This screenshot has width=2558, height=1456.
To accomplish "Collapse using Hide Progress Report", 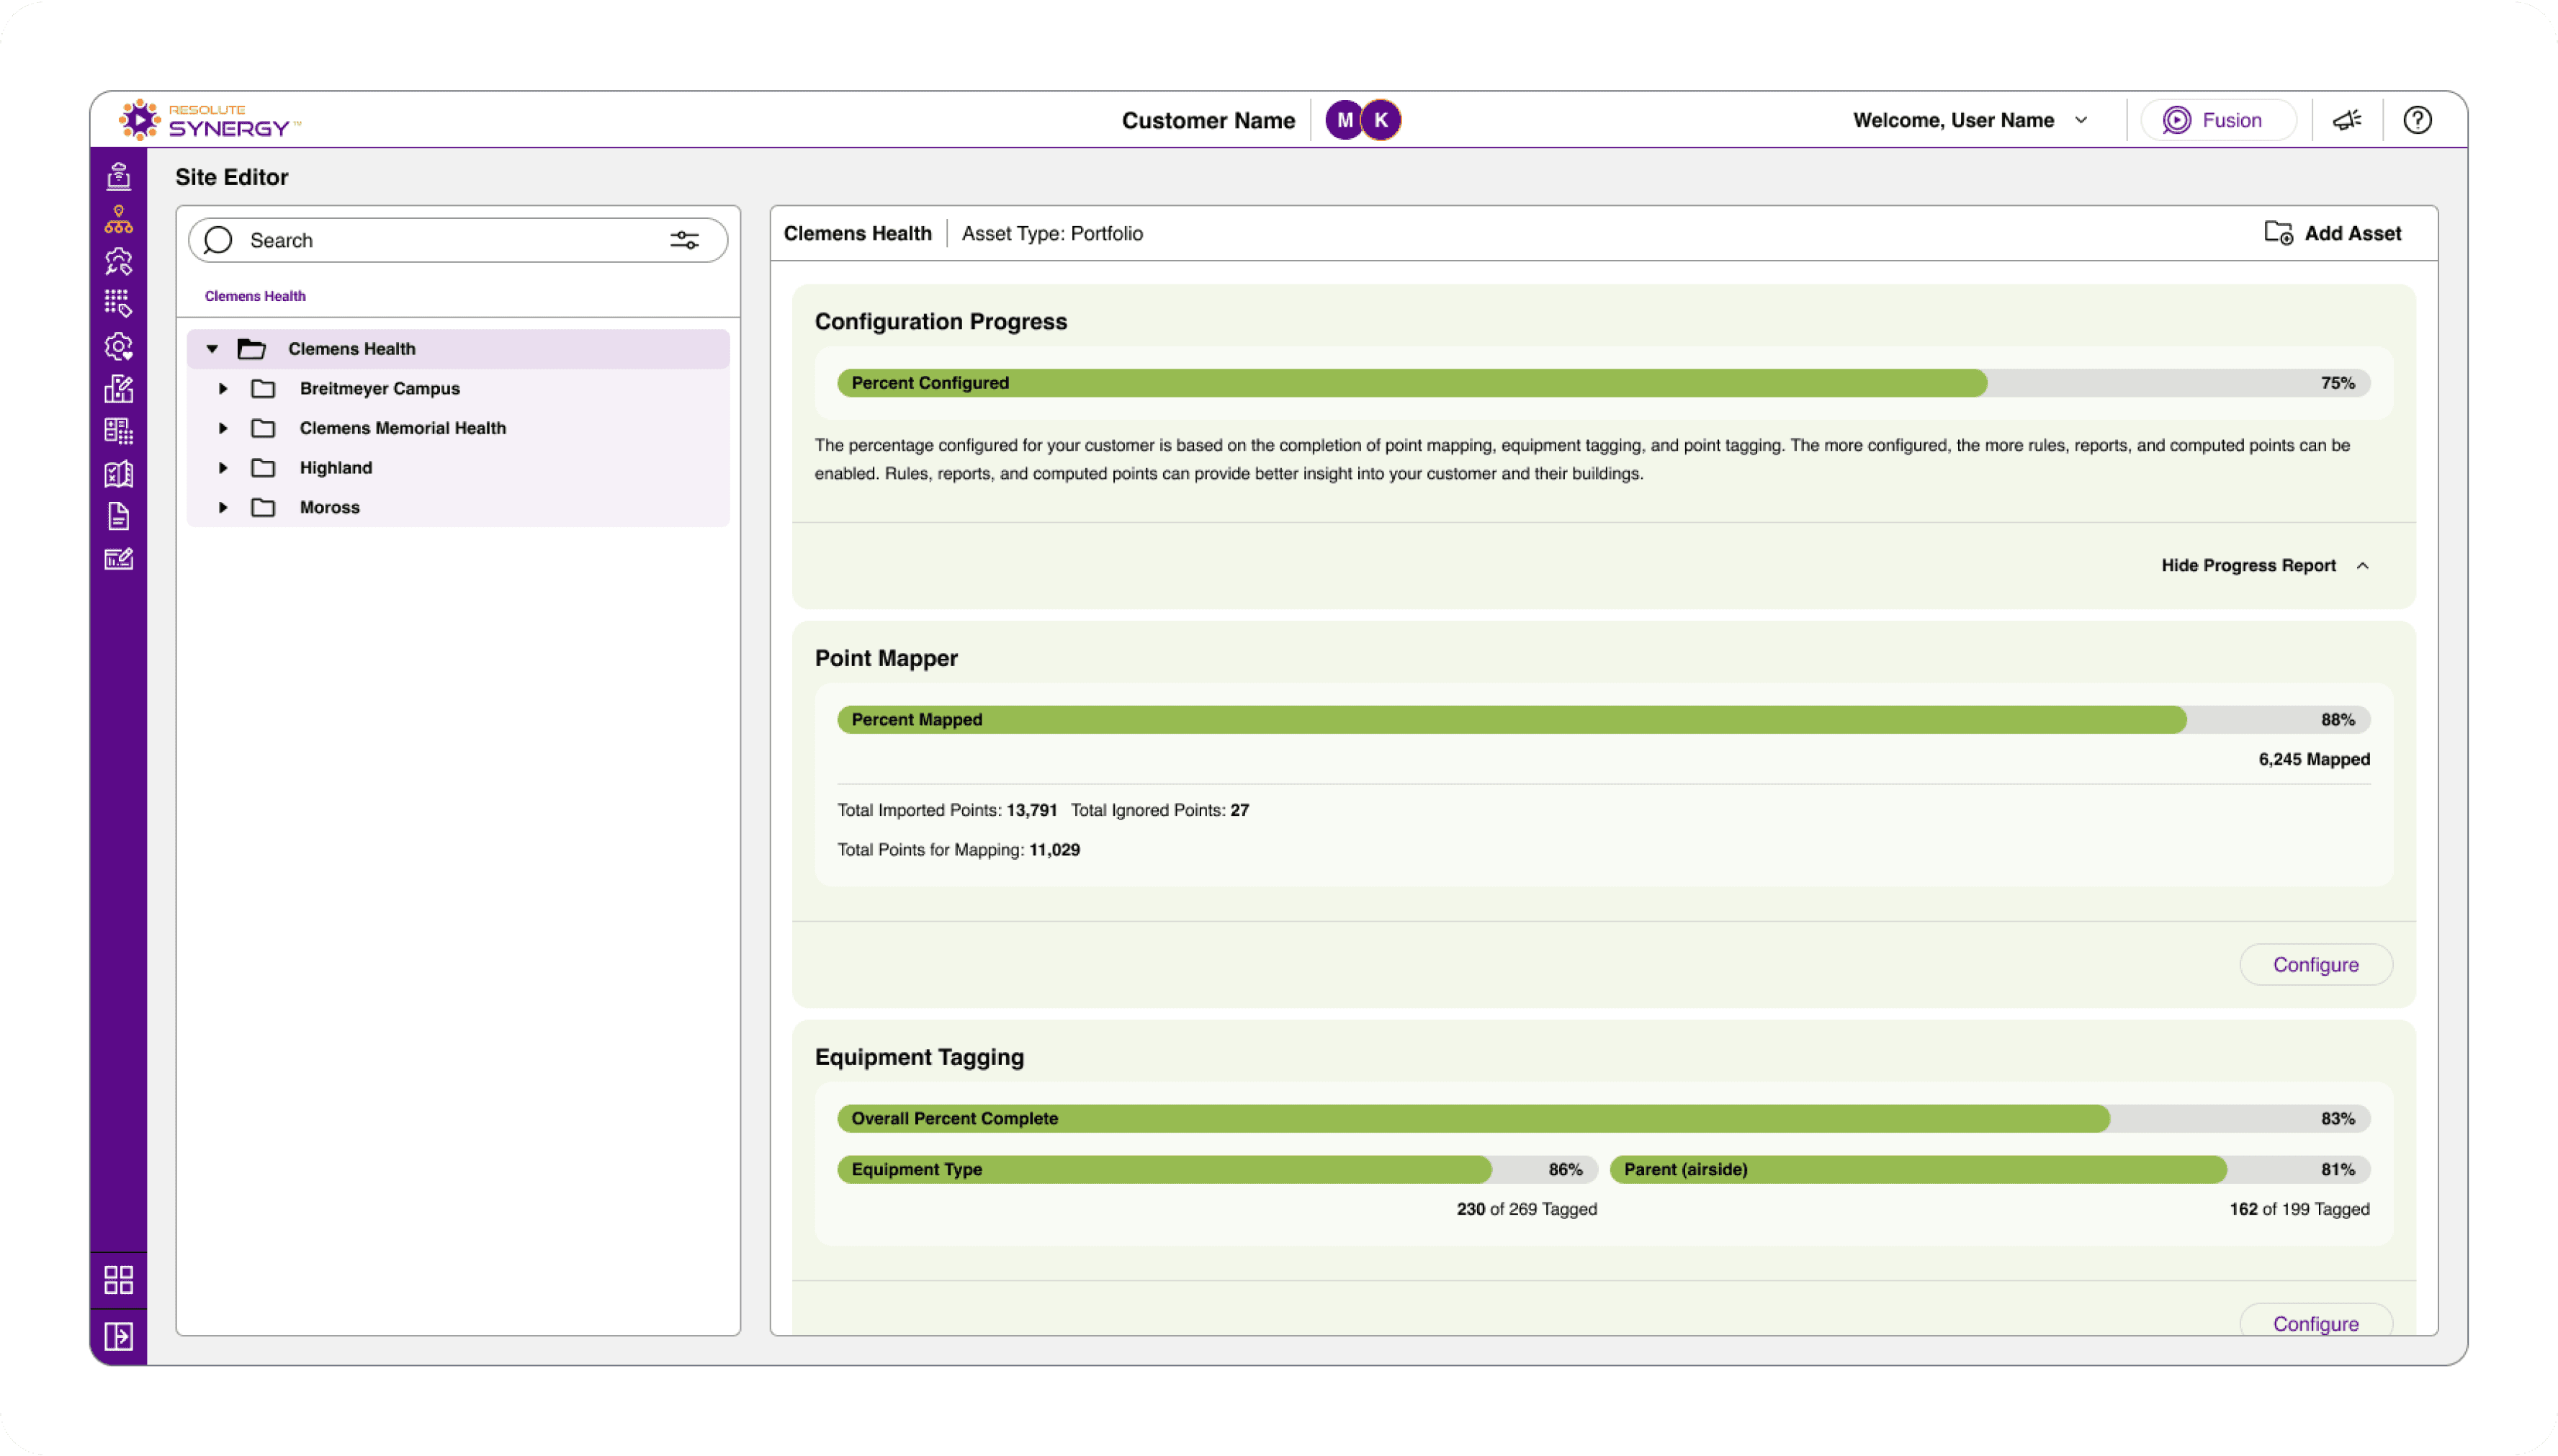I will pos(2264,566).
